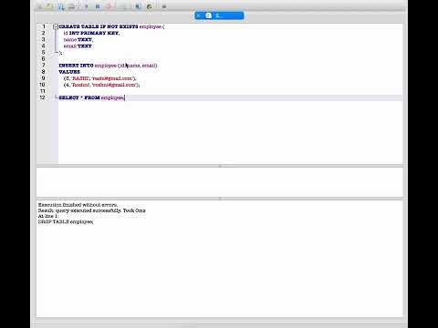Click the 'At line 1' message text

[x=47, y=216]
